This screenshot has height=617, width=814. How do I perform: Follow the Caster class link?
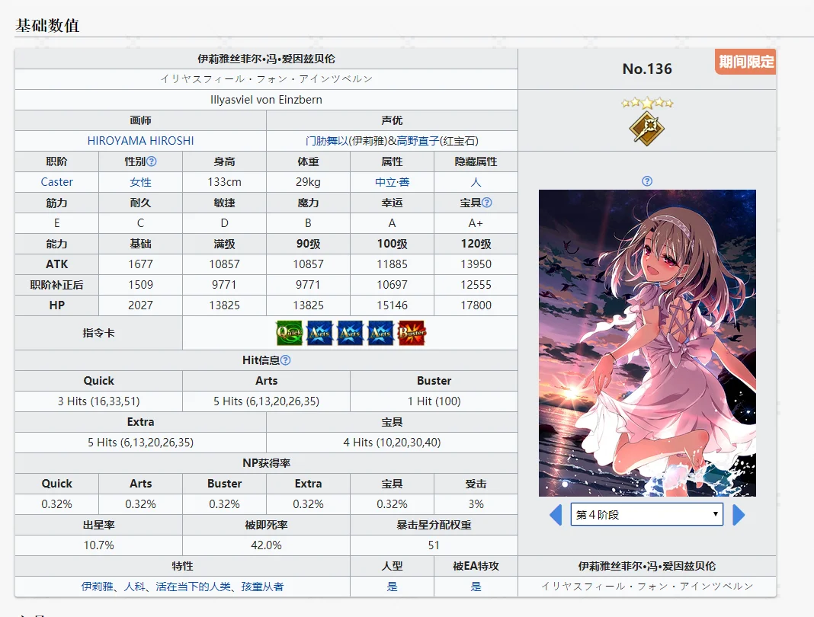tap(56, 182)
